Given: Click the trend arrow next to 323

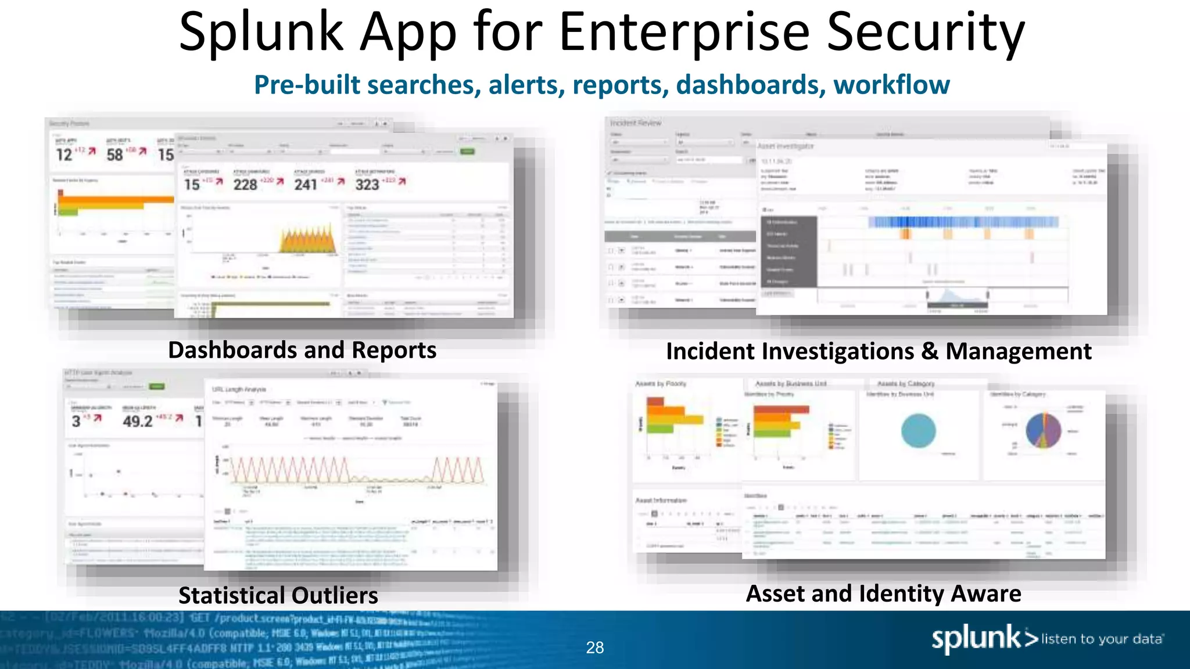Looking at the screenshot, I should [402, 182].
